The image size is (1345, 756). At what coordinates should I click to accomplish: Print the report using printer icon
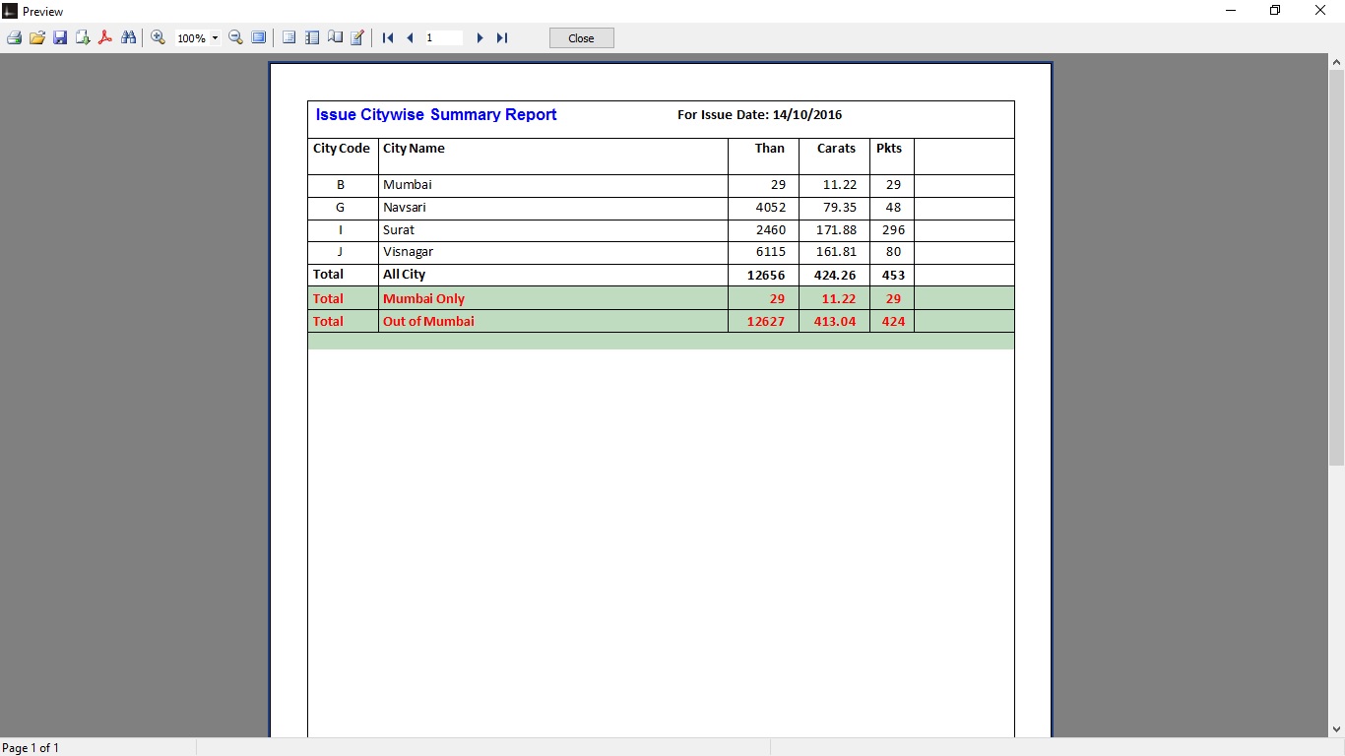(14, 37)
